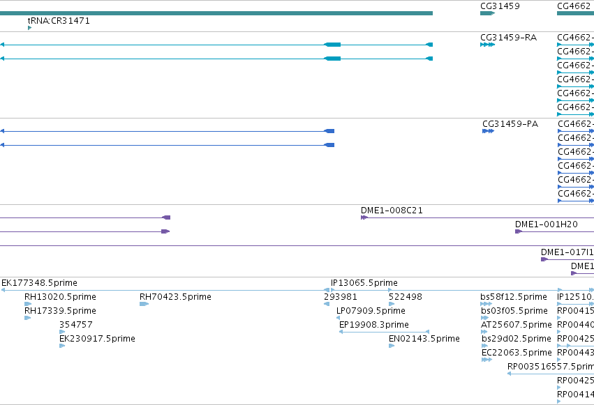This screenshot has height=405, width=594.
Task: Click the EK177348.5prime EST label
Action: click(39, 283)
